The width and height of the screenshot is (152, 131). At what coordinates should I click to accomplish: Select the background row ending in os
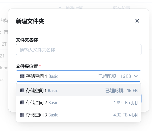point(4,80)
